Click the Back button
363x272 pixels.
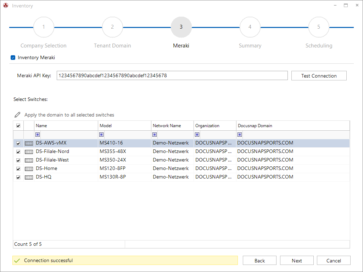[x=259, y=260]
